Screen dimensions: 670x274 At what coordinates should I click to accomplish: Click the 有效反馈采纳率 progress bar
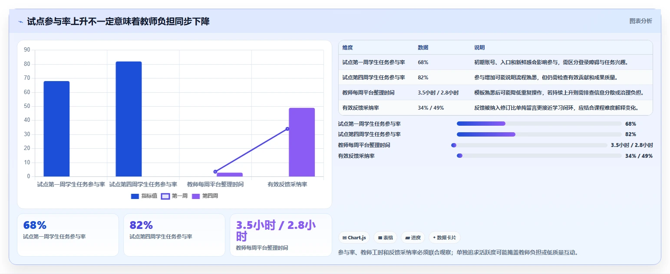[x=539, y=156]
